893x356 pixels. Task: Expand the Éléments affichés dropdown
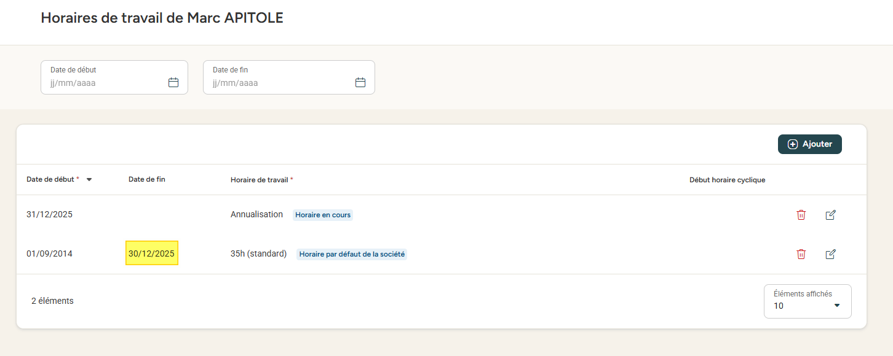pos(836,306)
